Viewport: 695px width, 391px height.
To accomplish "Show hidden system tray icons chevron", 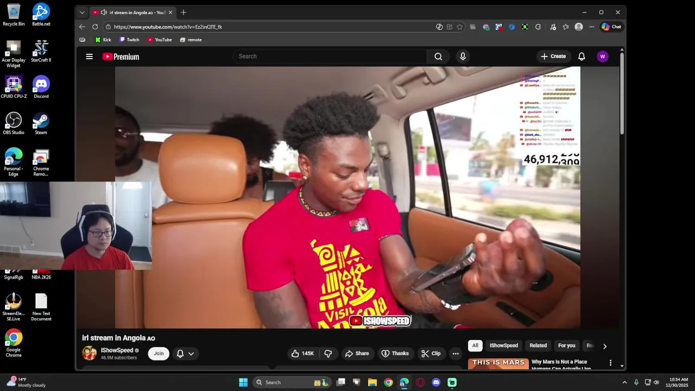I will click(x=624, y=382).
